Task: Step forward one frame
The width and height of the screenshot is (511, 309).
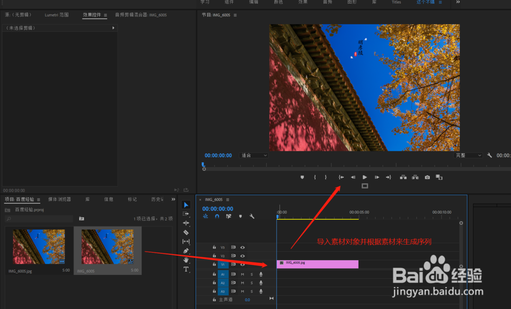Action: pos(377,177)
